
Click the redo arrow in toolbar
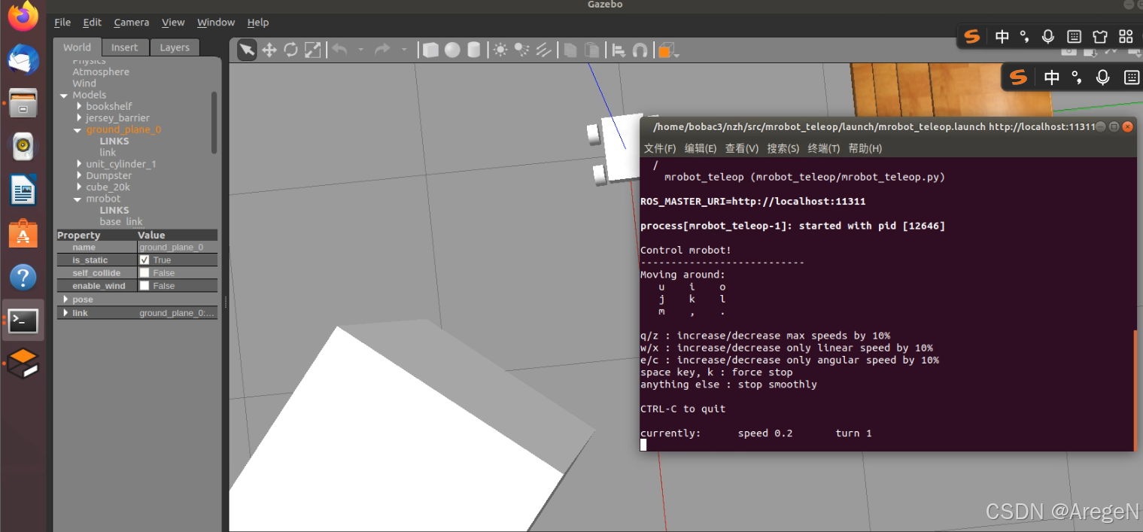pyautogui.click(x=382, y=50)
